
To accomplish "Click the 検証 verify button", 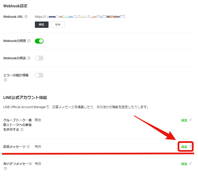I will pos(41,25).
